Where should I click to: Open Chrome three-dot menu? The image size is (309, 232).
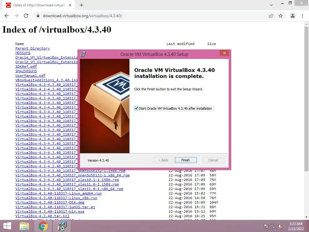302,16
